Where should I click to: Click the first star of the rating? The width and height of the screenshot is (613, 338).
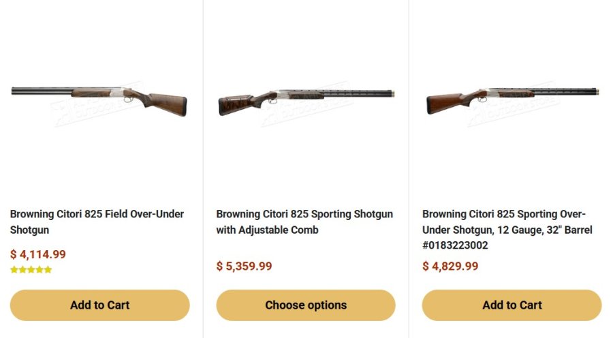[14, 270]
